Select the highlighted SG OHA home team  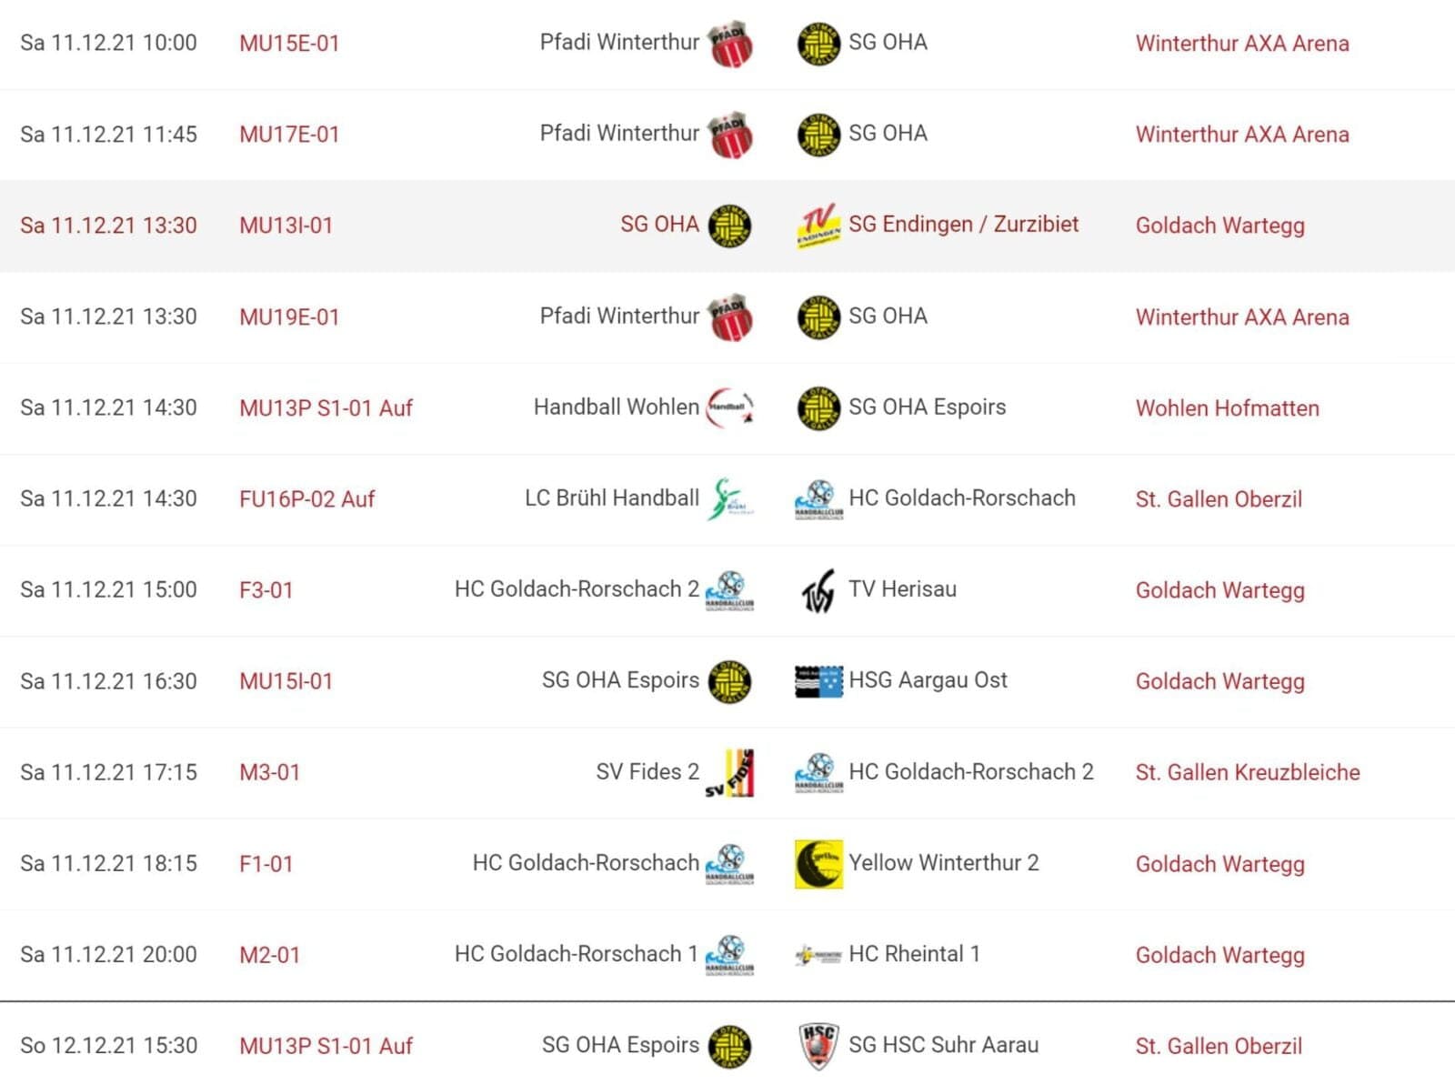coord(659,225)
